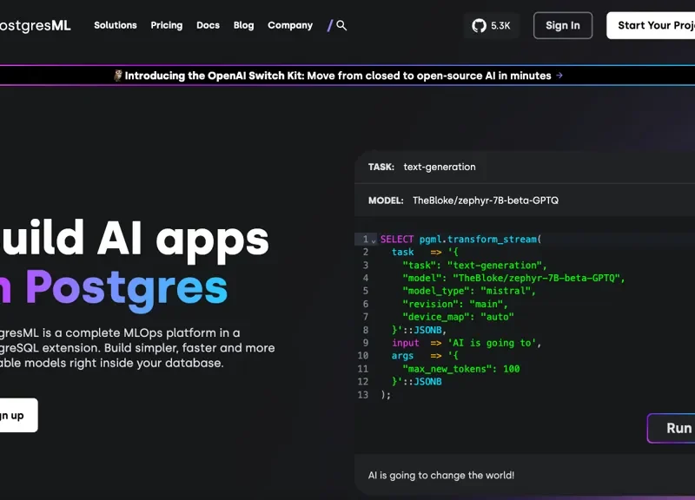Select the MODEL zephyr-7B-beta-GPTQ field

[485, 201]
